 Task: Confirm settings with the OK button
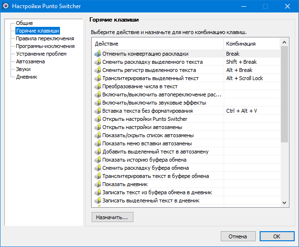pyautogui.click(x=277, y=236)
